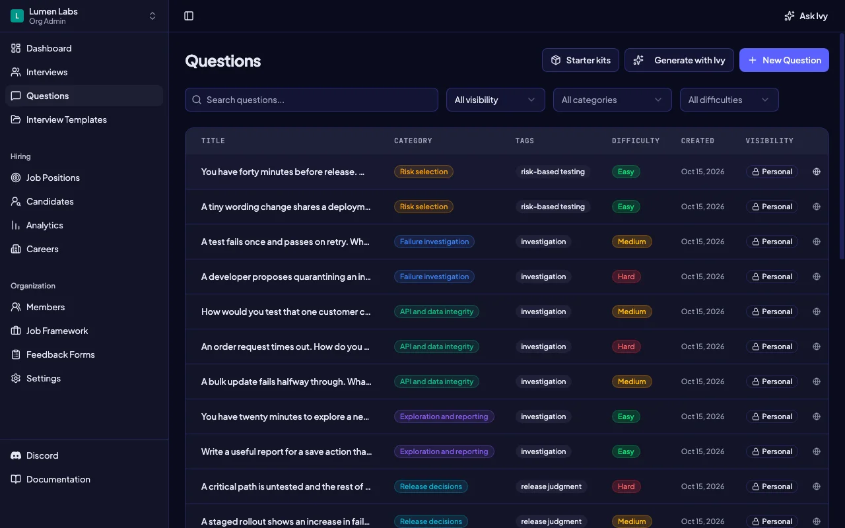Click the Settings gear icon
845x528 pixels.
[x=16, y=378]
